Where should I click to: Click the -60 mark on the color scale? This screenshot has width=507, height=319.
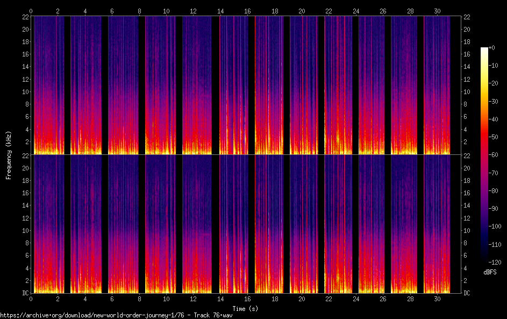(x=484, y=155)
